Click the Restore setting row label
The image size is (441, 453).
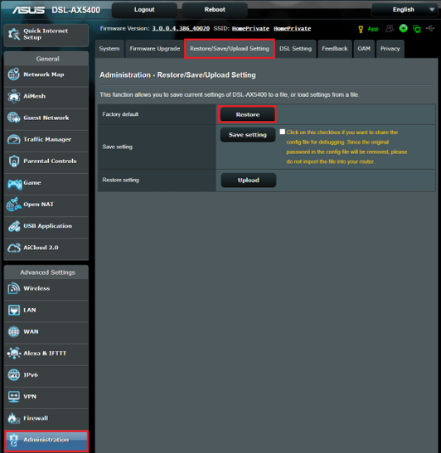120,180
